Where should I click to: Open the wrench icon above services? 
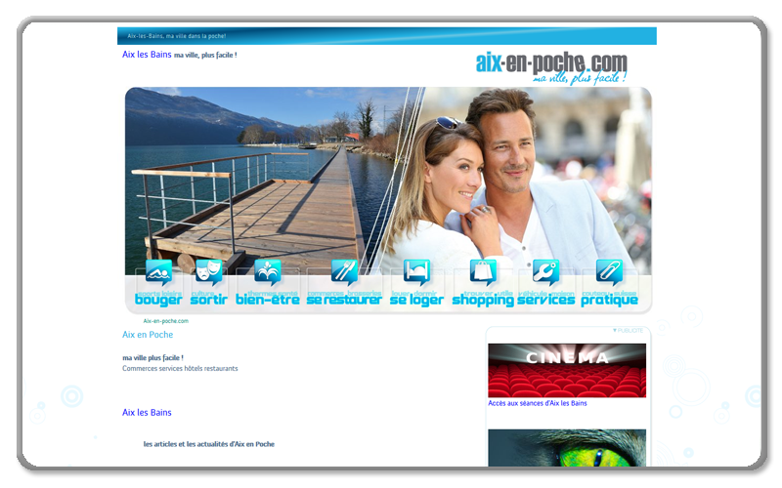[545, 272]
